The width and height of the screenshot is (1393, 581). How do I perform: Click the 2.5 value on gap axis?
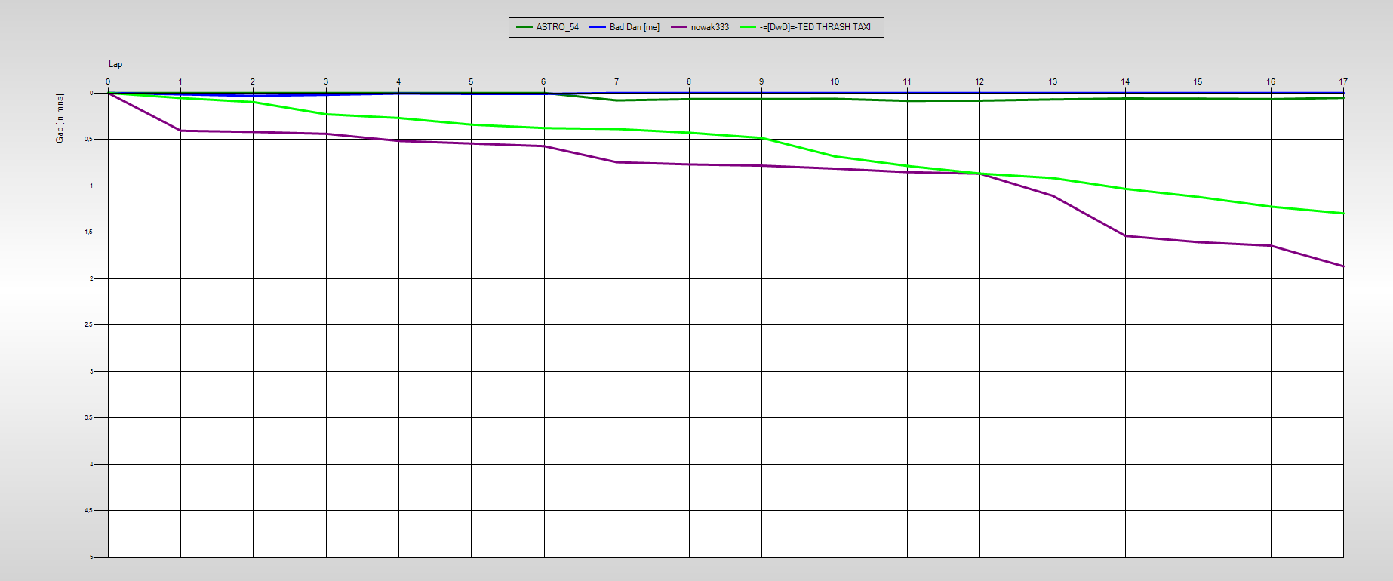click(88, 324)
